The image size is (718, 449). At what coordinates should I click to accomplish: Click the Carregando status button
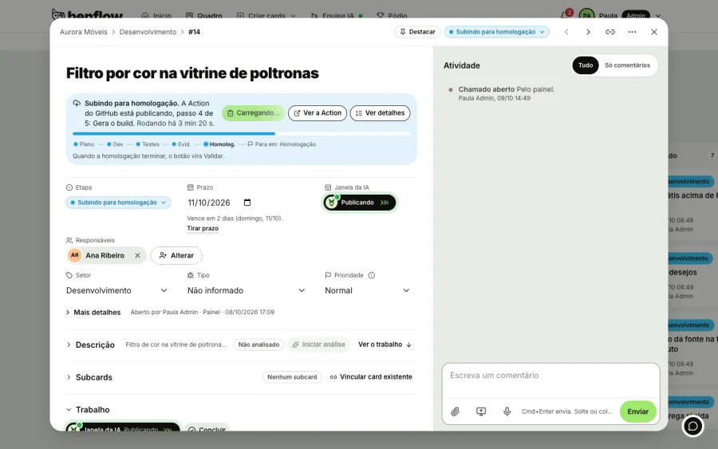coord(253,113)
